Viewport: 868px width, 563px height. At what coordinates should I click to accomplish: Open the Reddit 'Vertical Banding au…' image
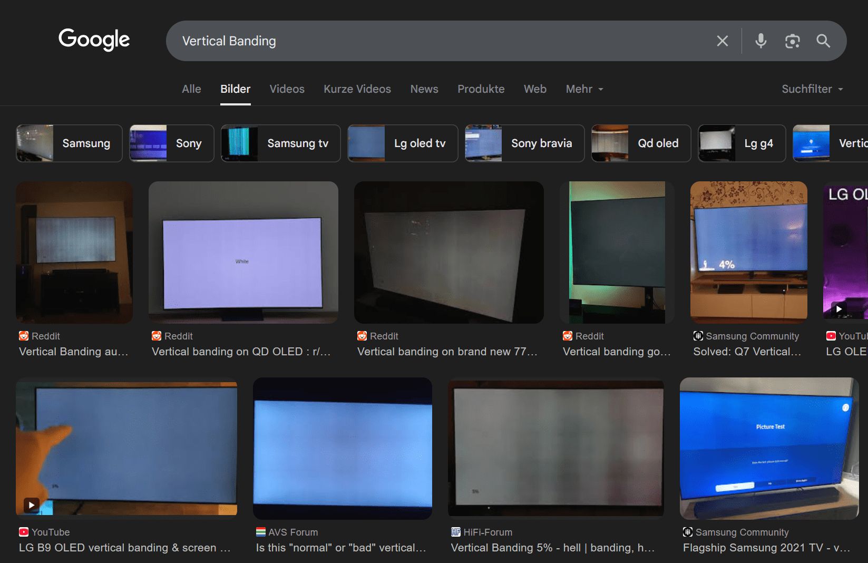click(x=74, y=253)
